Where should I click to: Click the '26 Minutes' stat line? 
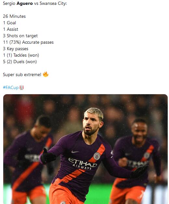click(14, 16)
